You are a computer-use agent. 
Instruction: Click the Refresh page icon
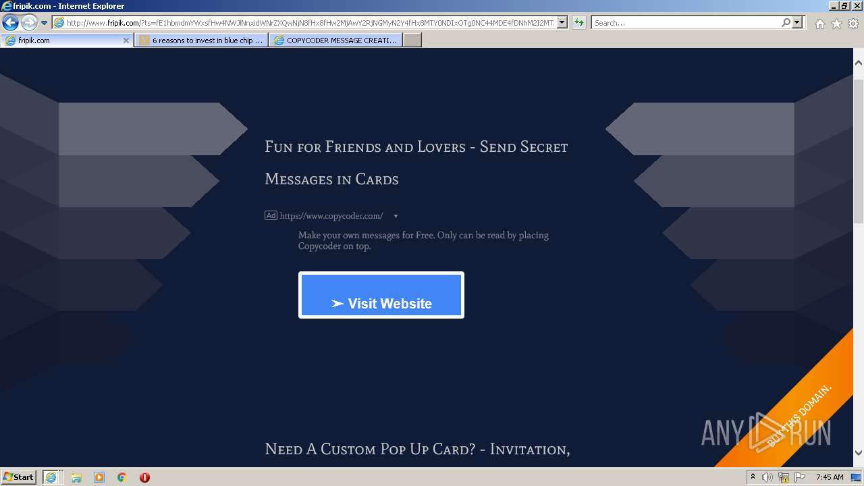click(578, 23)
